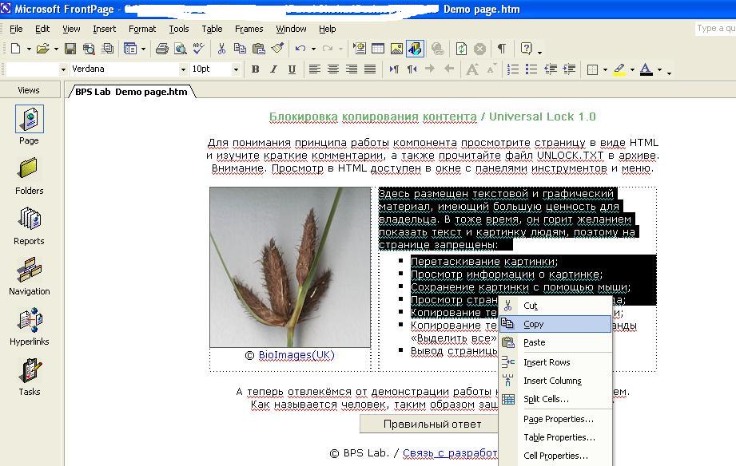Click the Print toolbar icon
This screenshot has width=736, height=466.
tap(162, 49)
